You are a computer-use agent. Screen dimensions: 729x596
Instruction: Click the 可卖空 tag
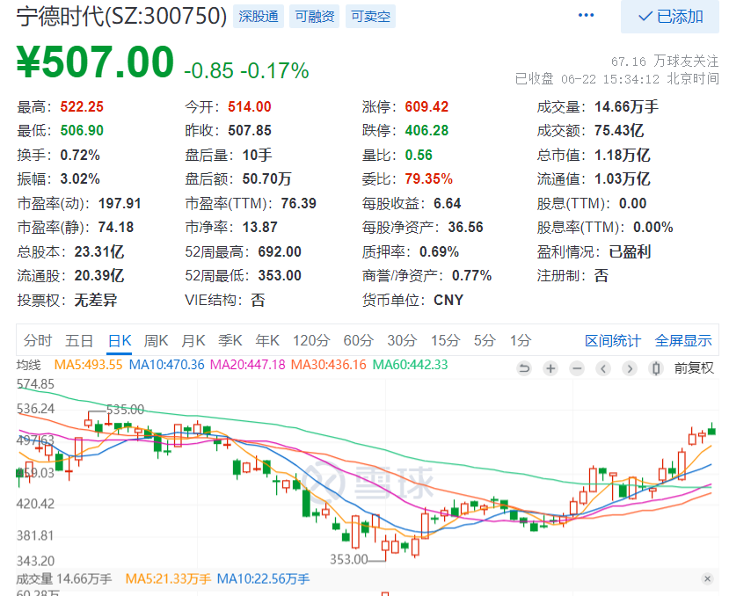pyautogui.click(x=370, y=16)
